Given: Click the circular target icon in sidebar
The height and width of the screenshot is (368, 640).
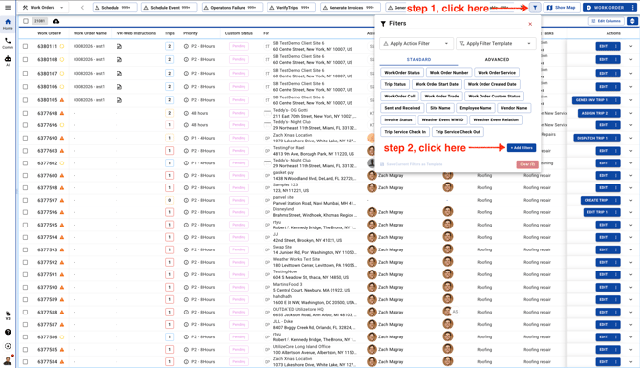Looking at the screenshot, I should 8,346.
